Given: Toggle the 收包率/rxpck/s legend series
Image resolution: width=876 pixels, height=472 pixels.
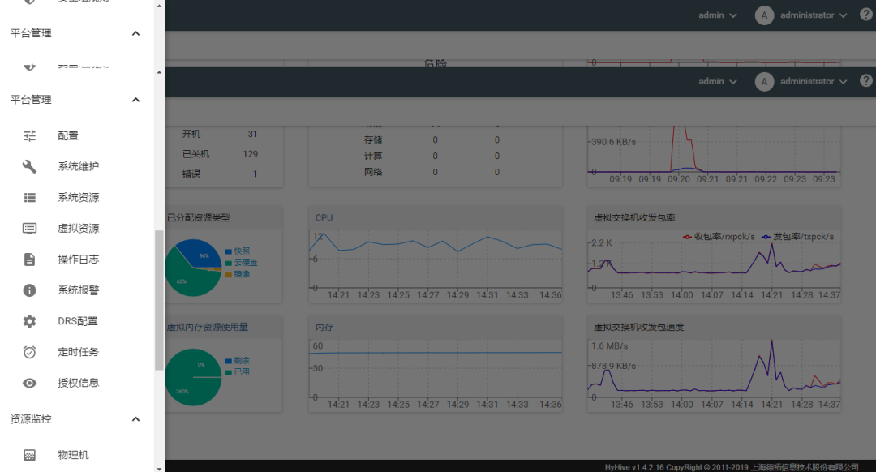Looking at the screenshot, I should [x=719, y=237].
